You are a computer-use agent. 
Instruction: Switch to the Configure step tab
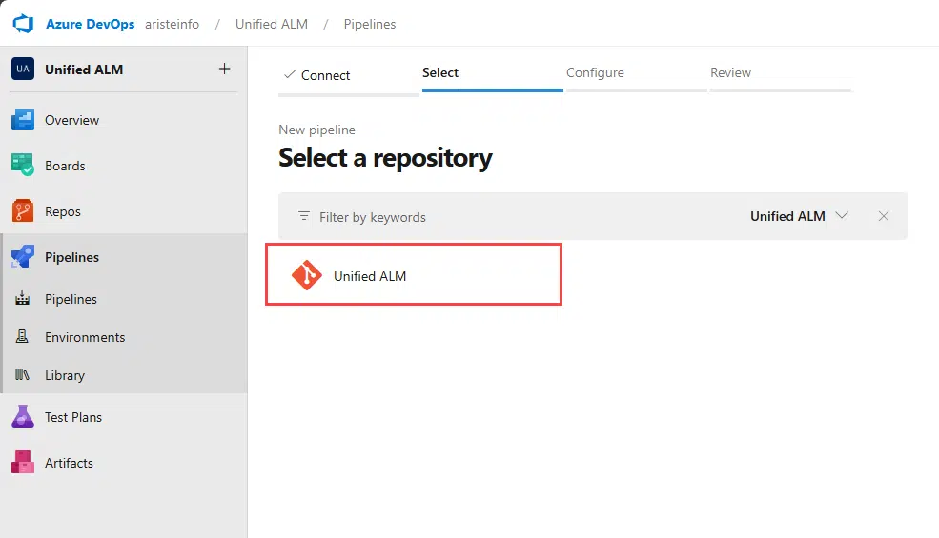pyautogui.click(x=595, y=73)
